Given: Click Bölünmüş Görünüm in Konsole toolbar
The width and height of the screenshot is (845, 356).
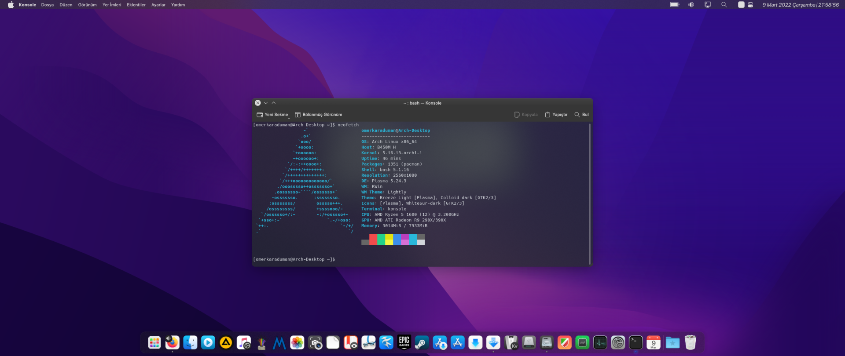Looking at the screenshot, I should pos(318,115).
